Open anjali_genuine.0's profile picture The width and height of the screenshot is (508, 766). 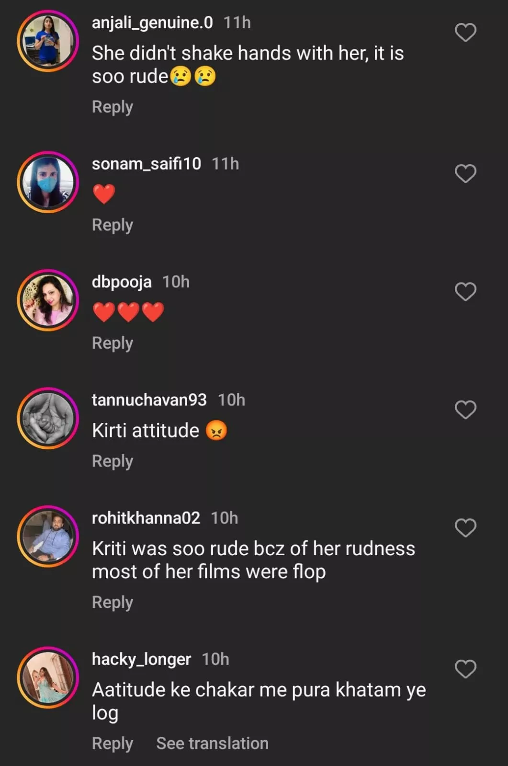click(x=48, y=41)
